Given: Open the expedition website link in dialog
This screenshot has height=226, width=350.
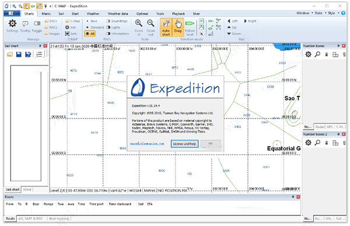Looking at the screenshot, I should (148, 144).
